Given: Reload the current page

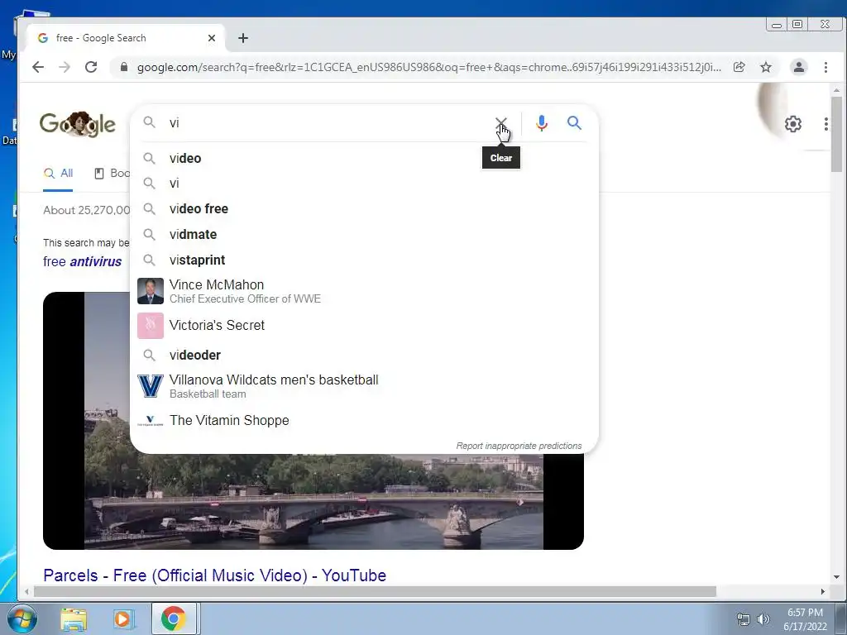Looking at the screenshot, I should 91,67.
